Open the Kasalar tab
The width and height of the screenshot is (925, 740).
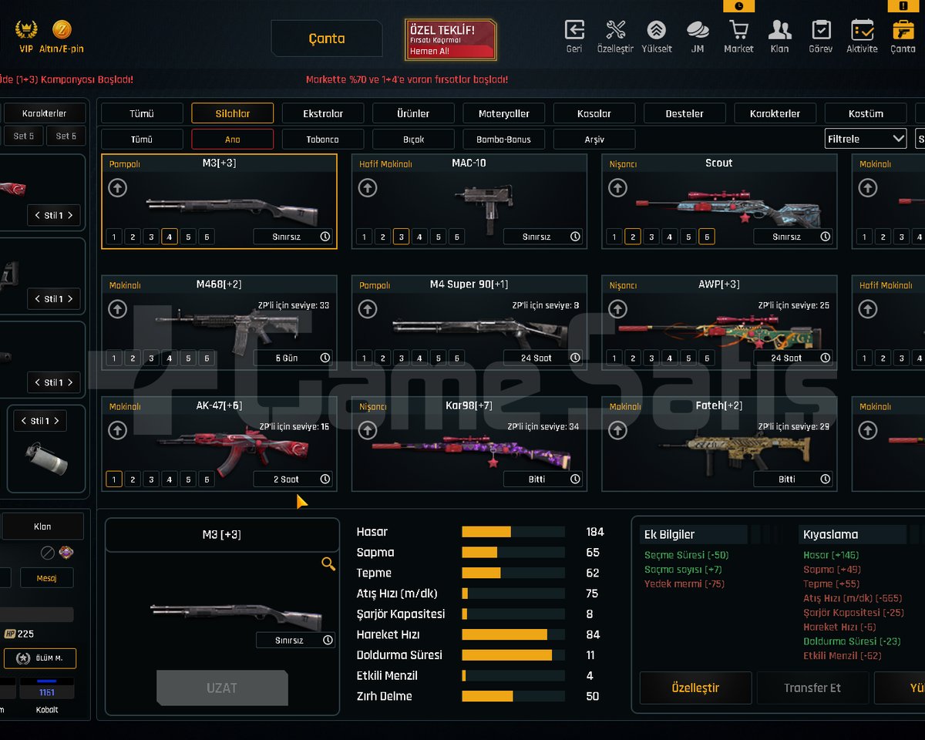click(594, 113)
